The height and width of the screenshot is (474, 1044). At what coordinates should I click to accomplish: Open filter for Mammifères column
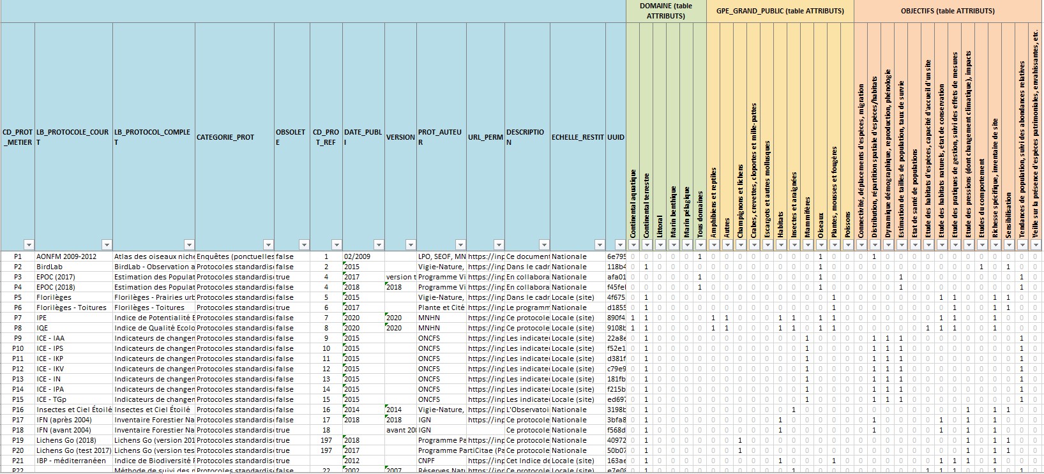coord(807,244)
